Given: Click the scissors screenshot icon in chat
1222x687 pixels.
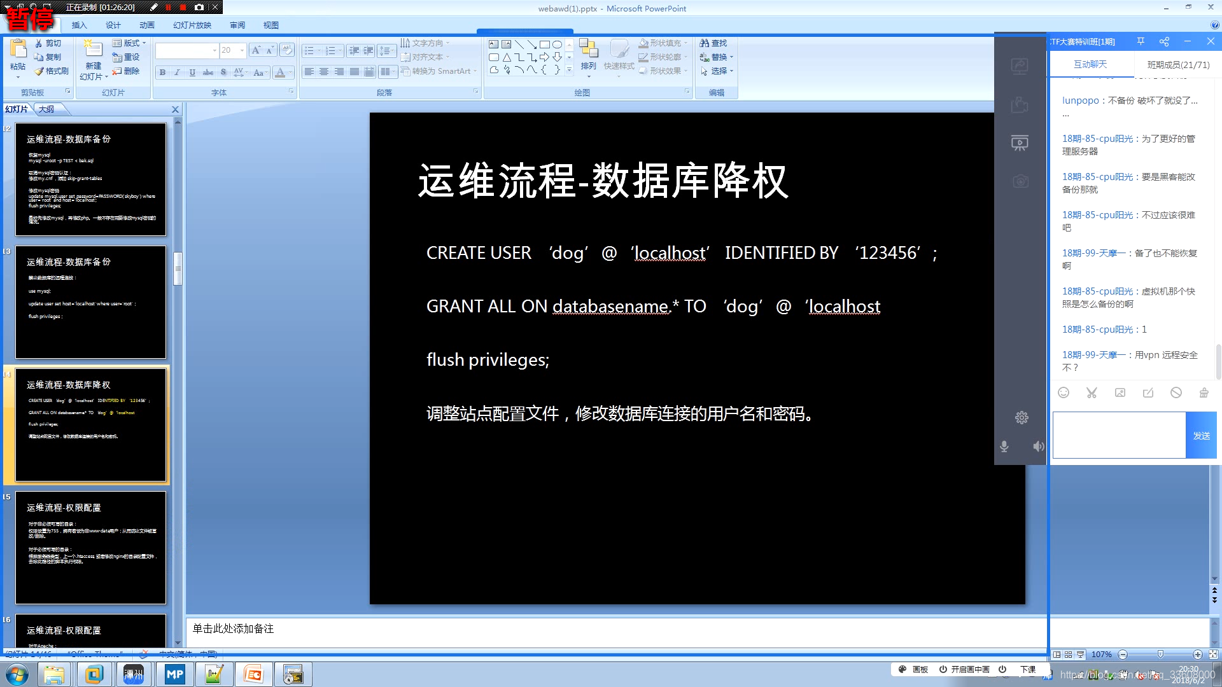Looking at the screenshot, I should point(1092,393).
